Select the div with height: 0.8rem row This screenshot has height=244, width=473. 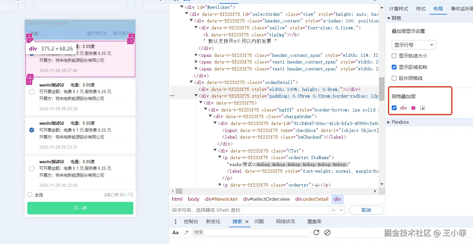click(279, 89)
